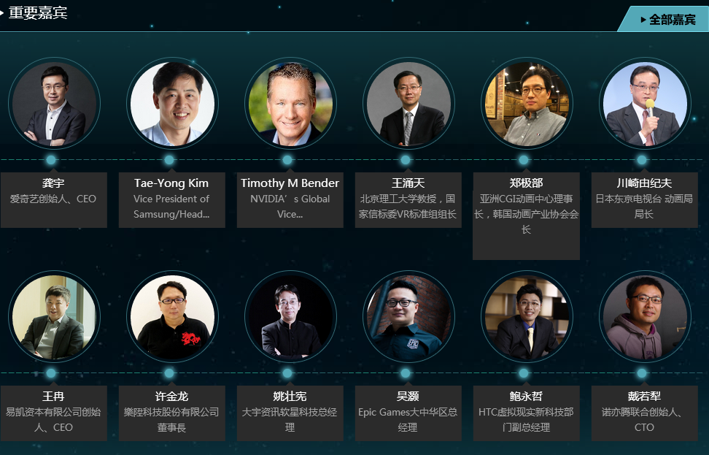709x455 pixels.
Task: Click 吴灏's Epic Games portrait
Action: (408, 317)
